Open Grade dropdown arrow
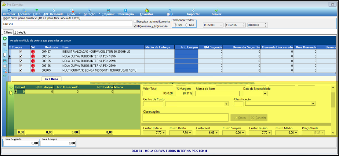This screenshot has height=156, width=339. point(80,13)
